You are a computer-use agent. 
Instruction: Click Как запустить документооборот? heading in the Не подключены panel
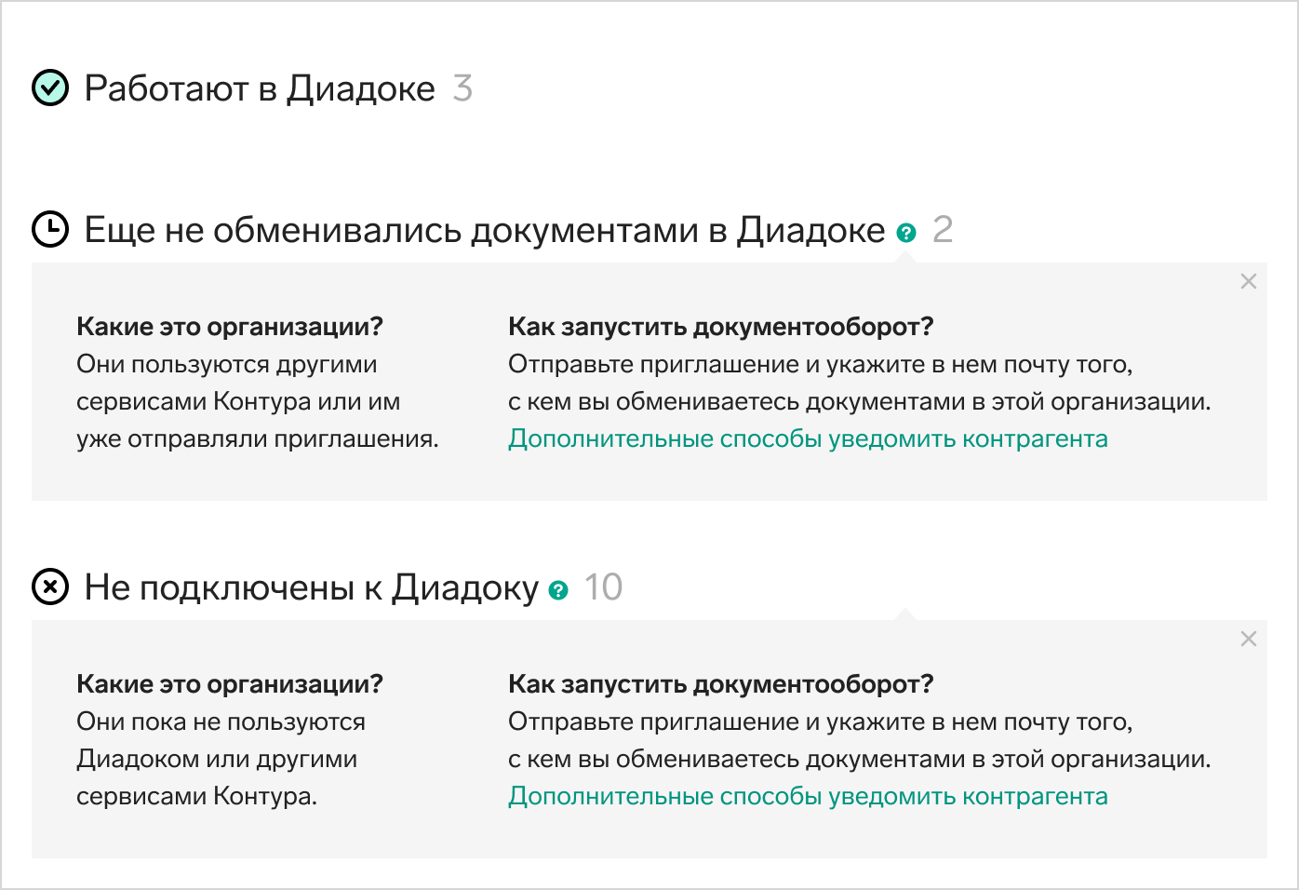pyautogui.click(x=721, y=684)
